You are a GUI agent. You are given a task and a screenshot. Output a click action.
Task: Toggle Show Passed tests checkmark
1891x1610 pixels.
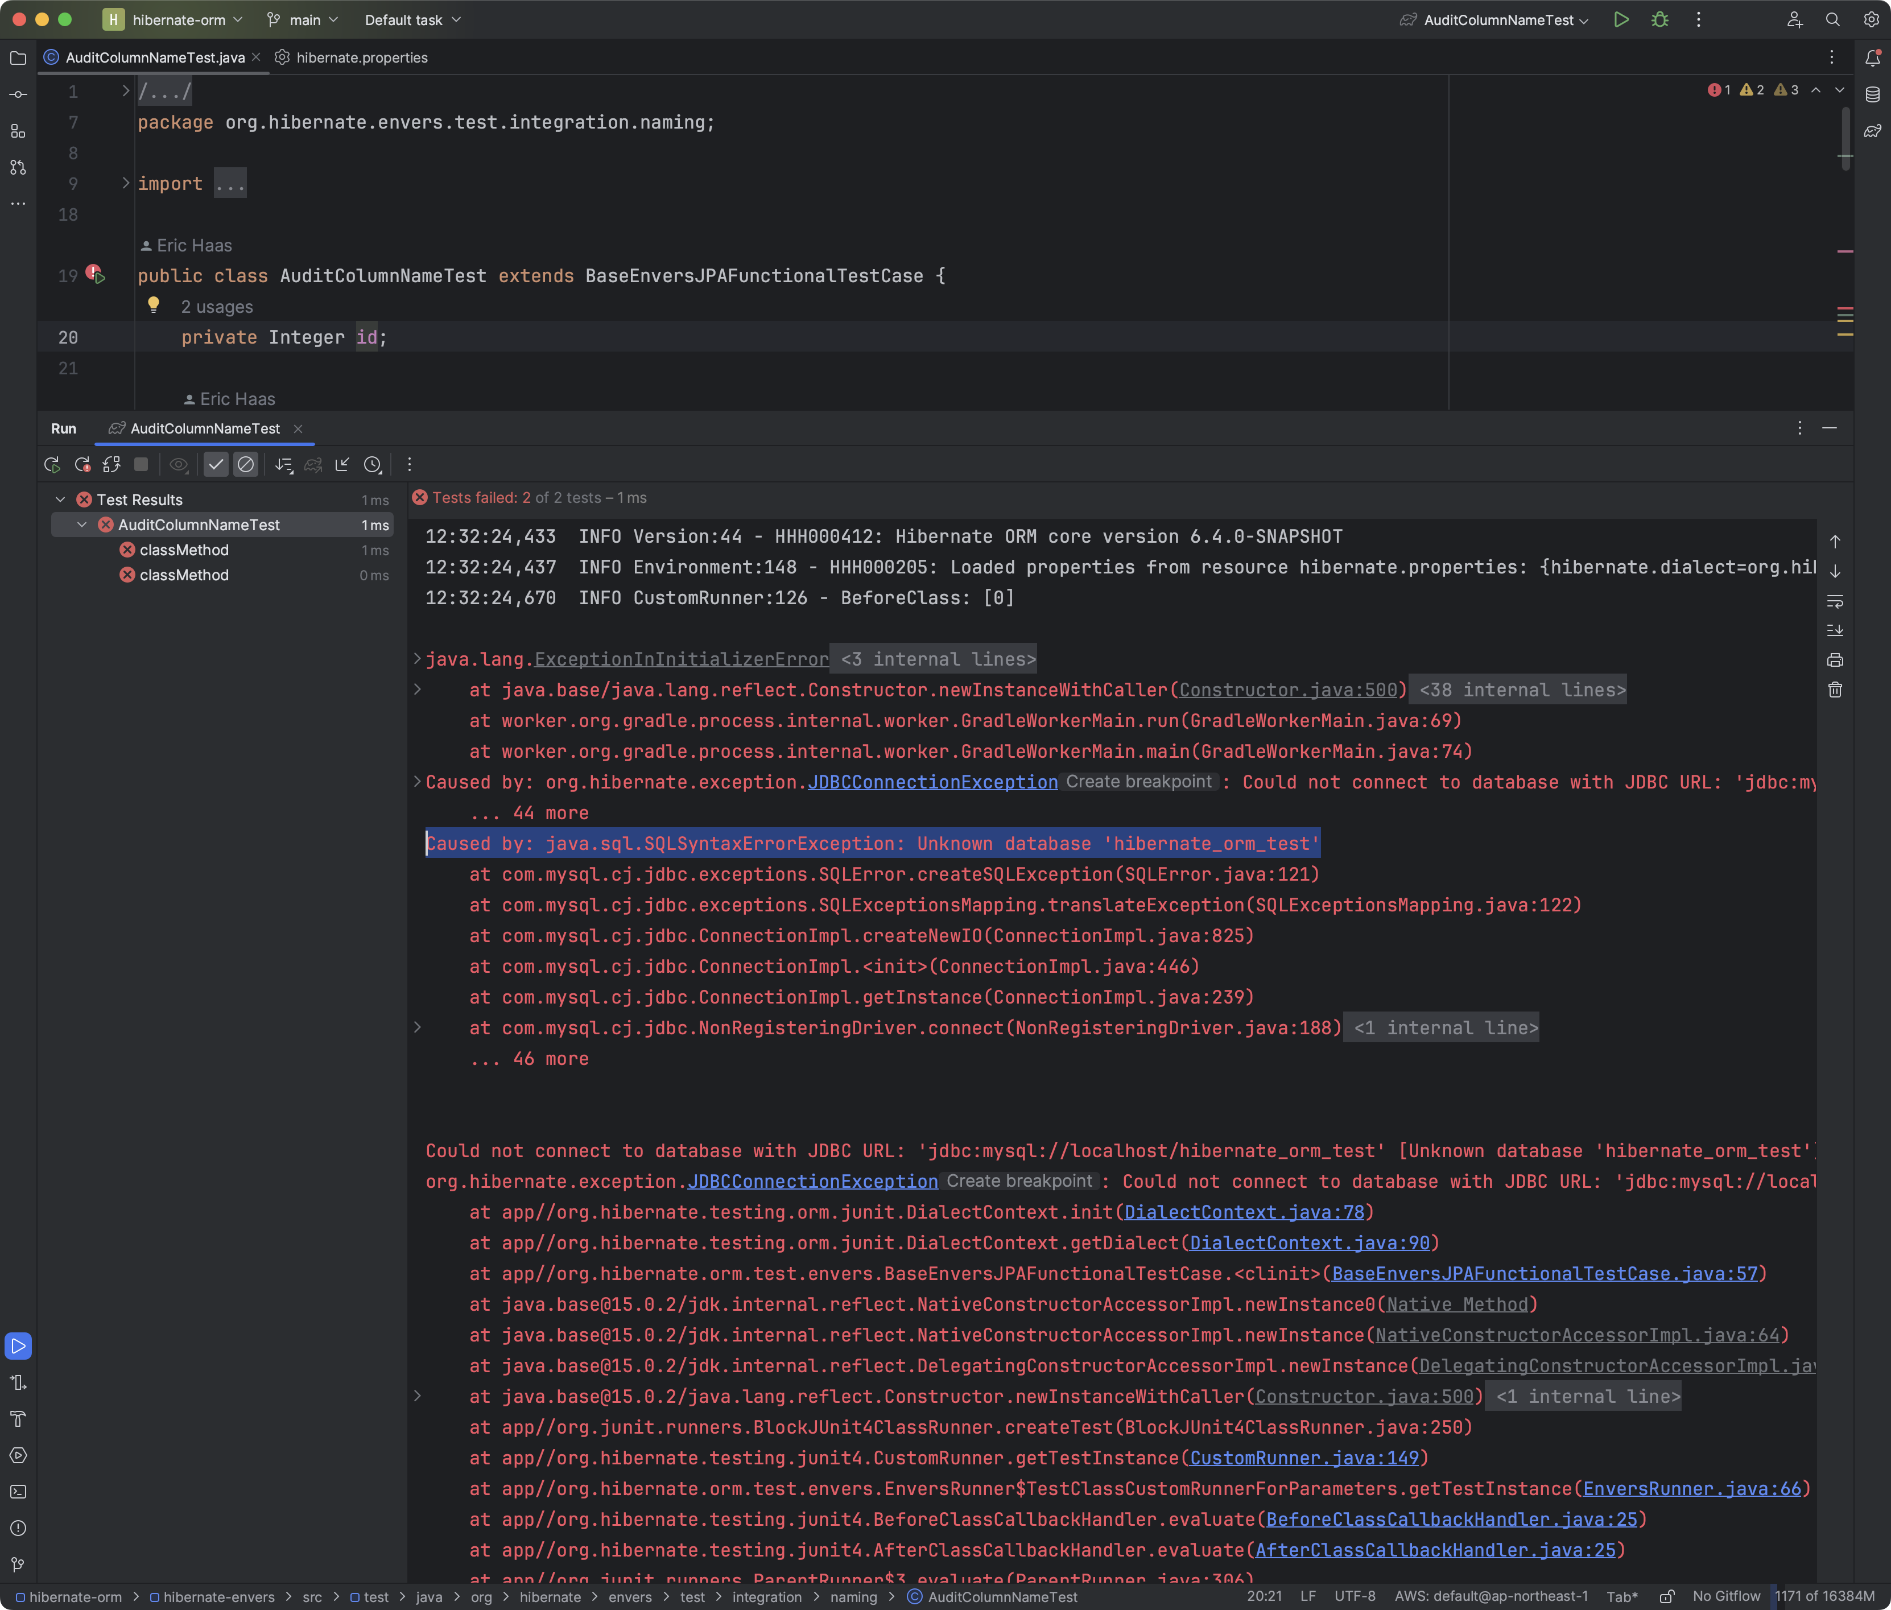(216, 465)
